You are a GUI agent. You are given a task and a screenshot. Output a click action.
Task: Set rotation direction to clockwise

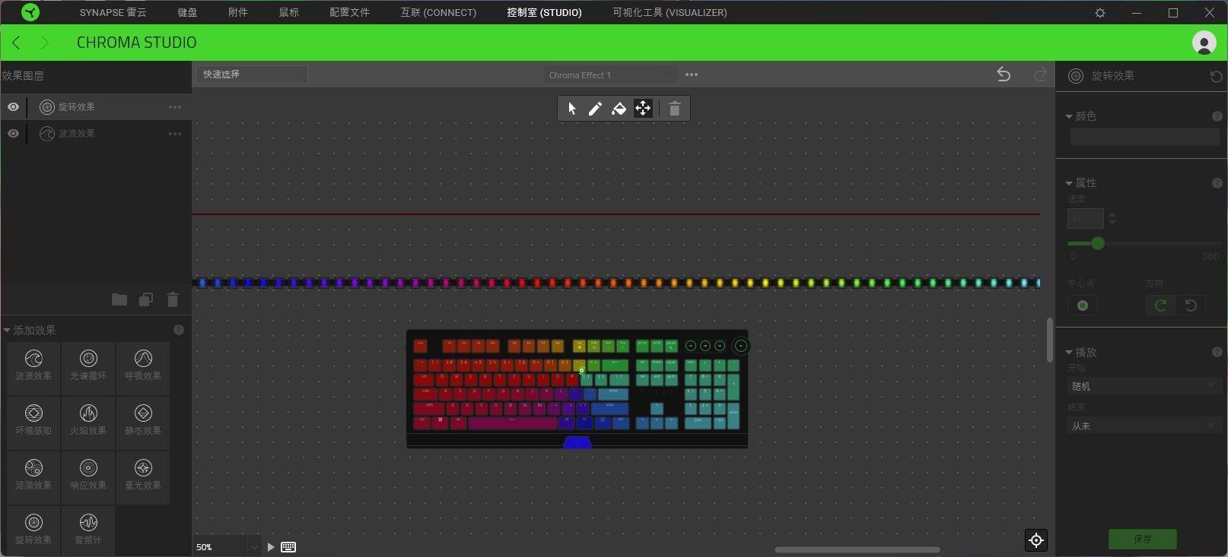click(x=1160, y=305)
